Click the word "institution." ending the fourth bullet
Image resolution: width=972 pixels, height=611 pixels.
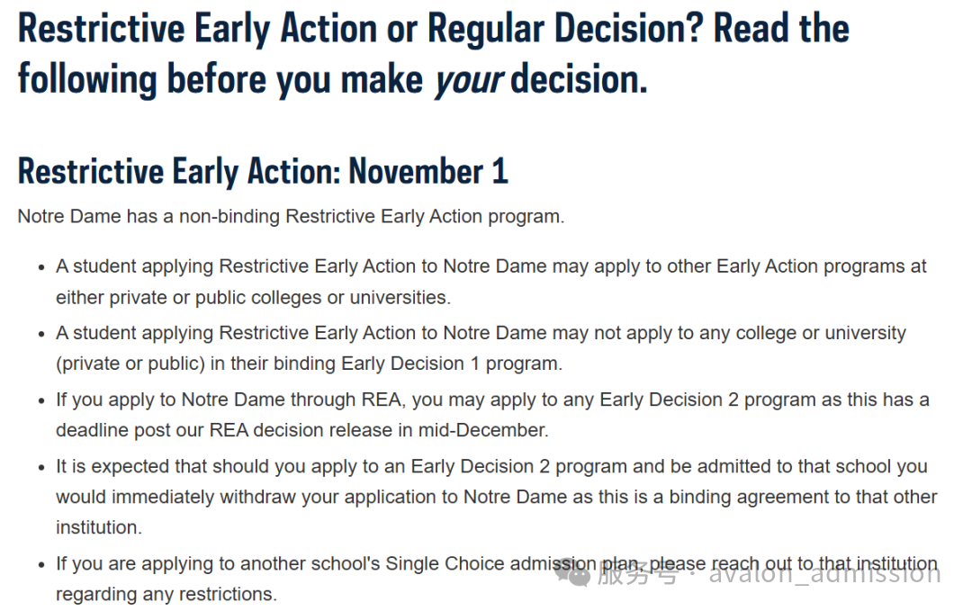tap(99, 527)
